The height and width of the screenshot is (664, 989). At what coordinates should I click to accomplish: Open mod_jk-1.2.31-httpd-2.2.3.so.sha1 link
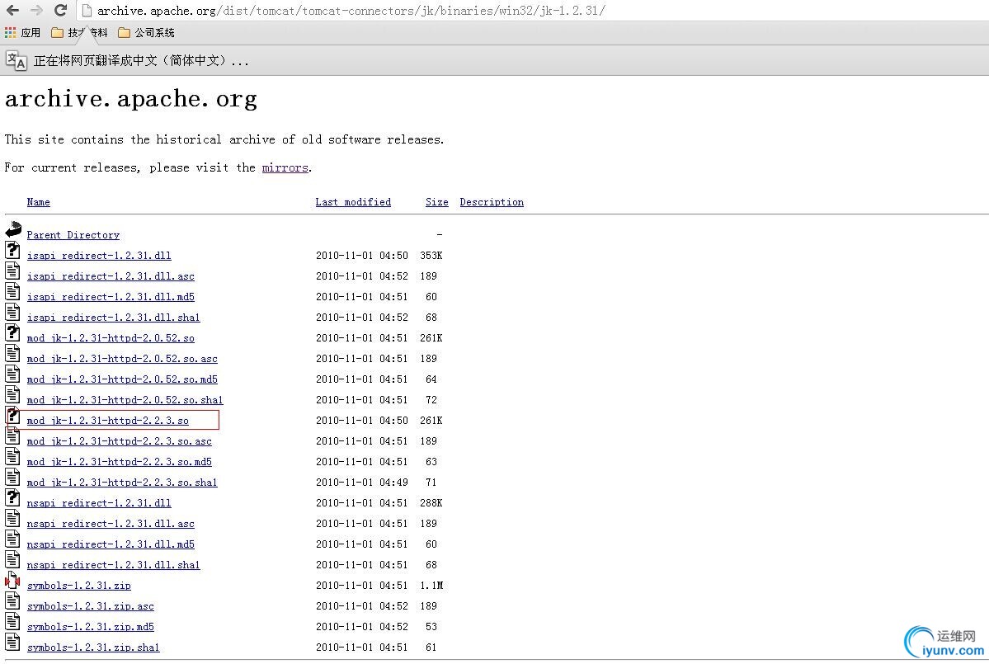[x=122, y=483]
